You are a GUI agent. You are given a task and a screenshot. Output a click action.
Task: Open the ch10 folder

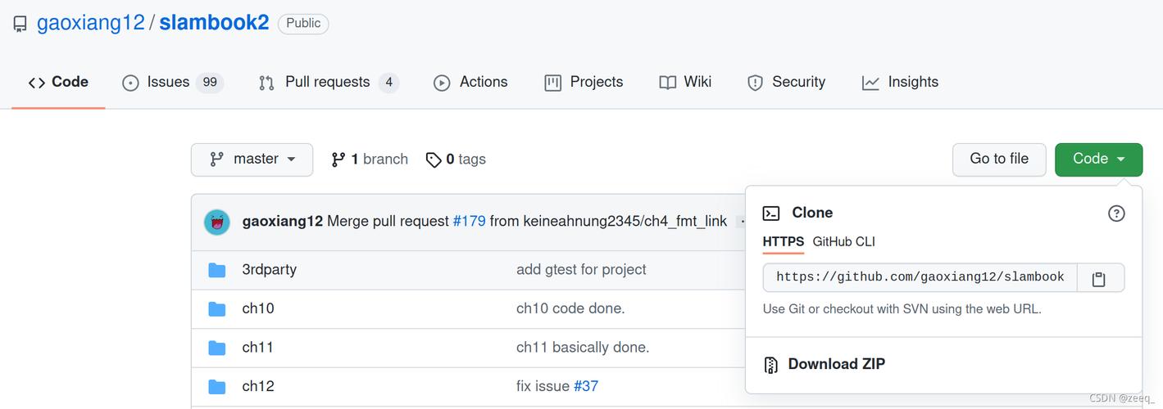[x=258, y=308]
